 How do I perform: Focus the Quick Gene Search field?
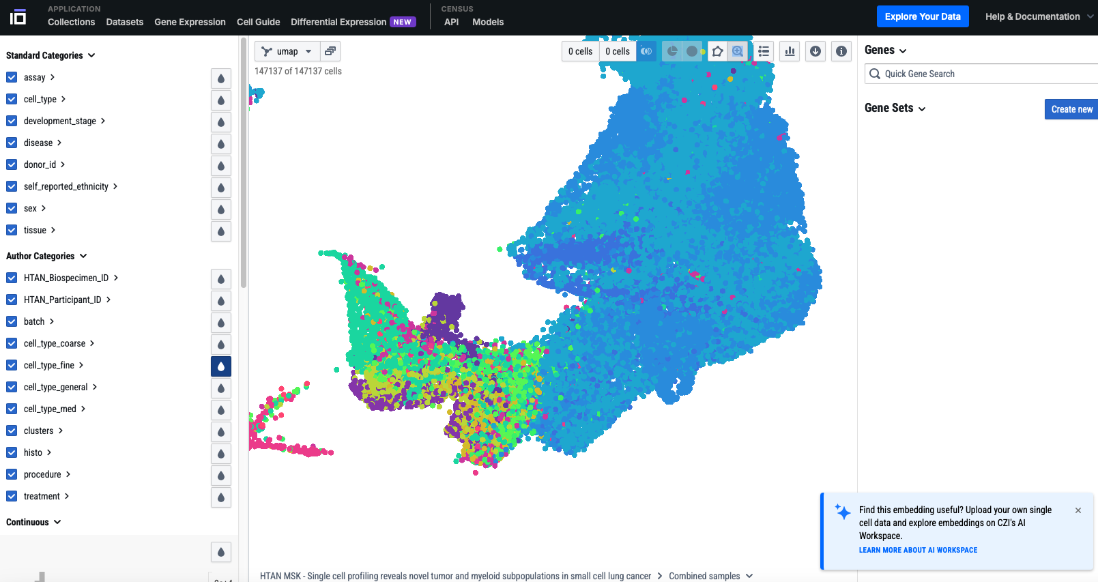(x=983, y=74)
